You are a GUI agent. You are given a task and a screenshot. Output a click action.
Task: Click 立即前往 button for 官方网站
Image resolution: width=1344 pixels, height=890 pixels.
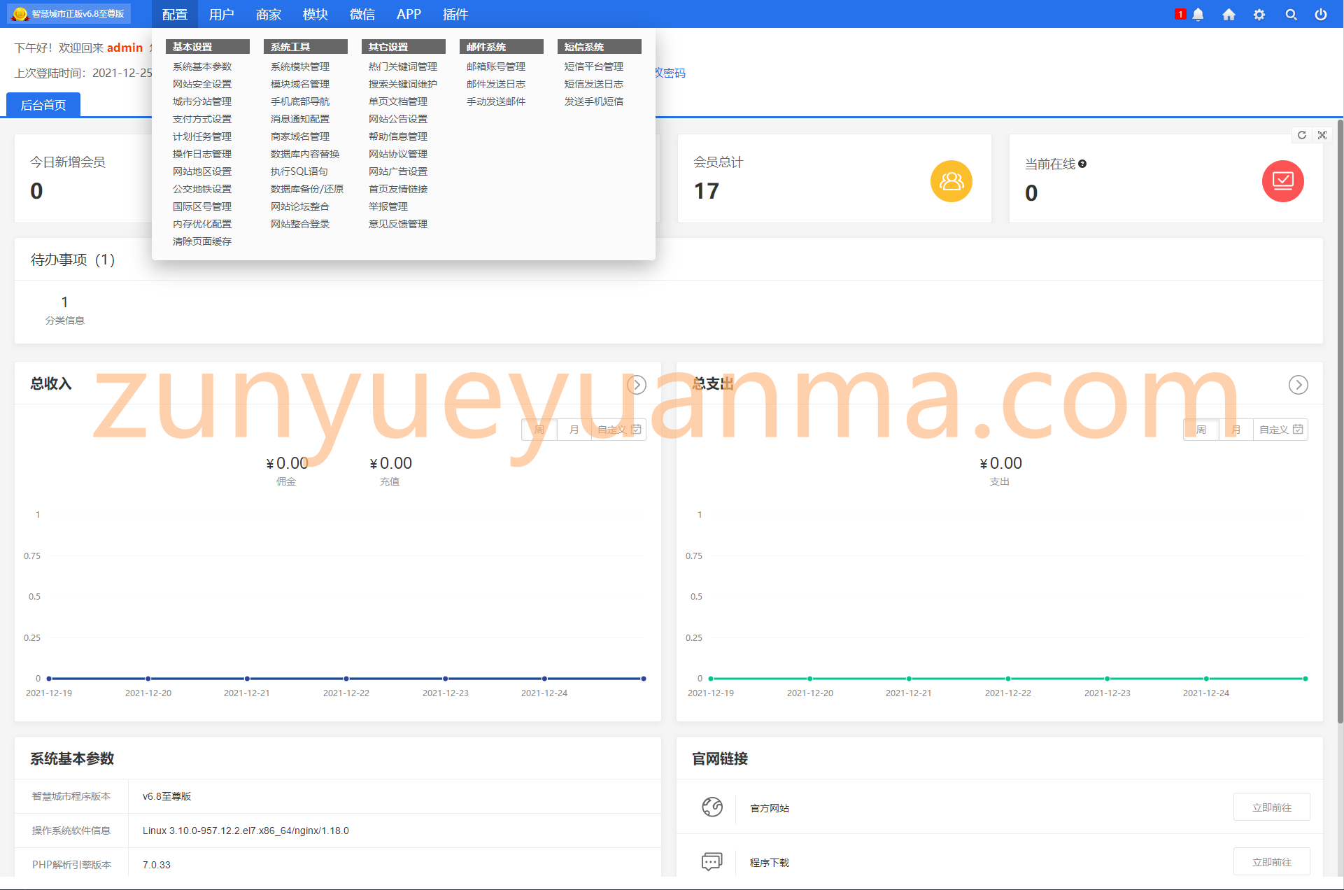1271,807
